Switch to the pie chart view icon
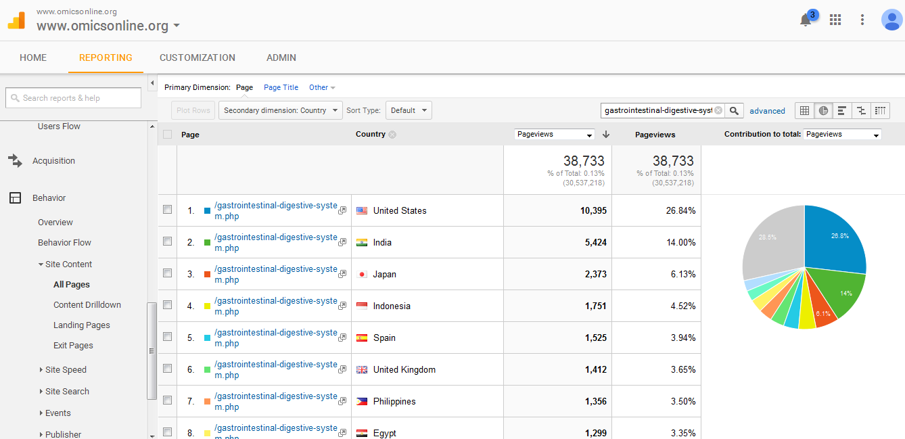The height and width of the screenshot is (439, 905). pos(823,111)
